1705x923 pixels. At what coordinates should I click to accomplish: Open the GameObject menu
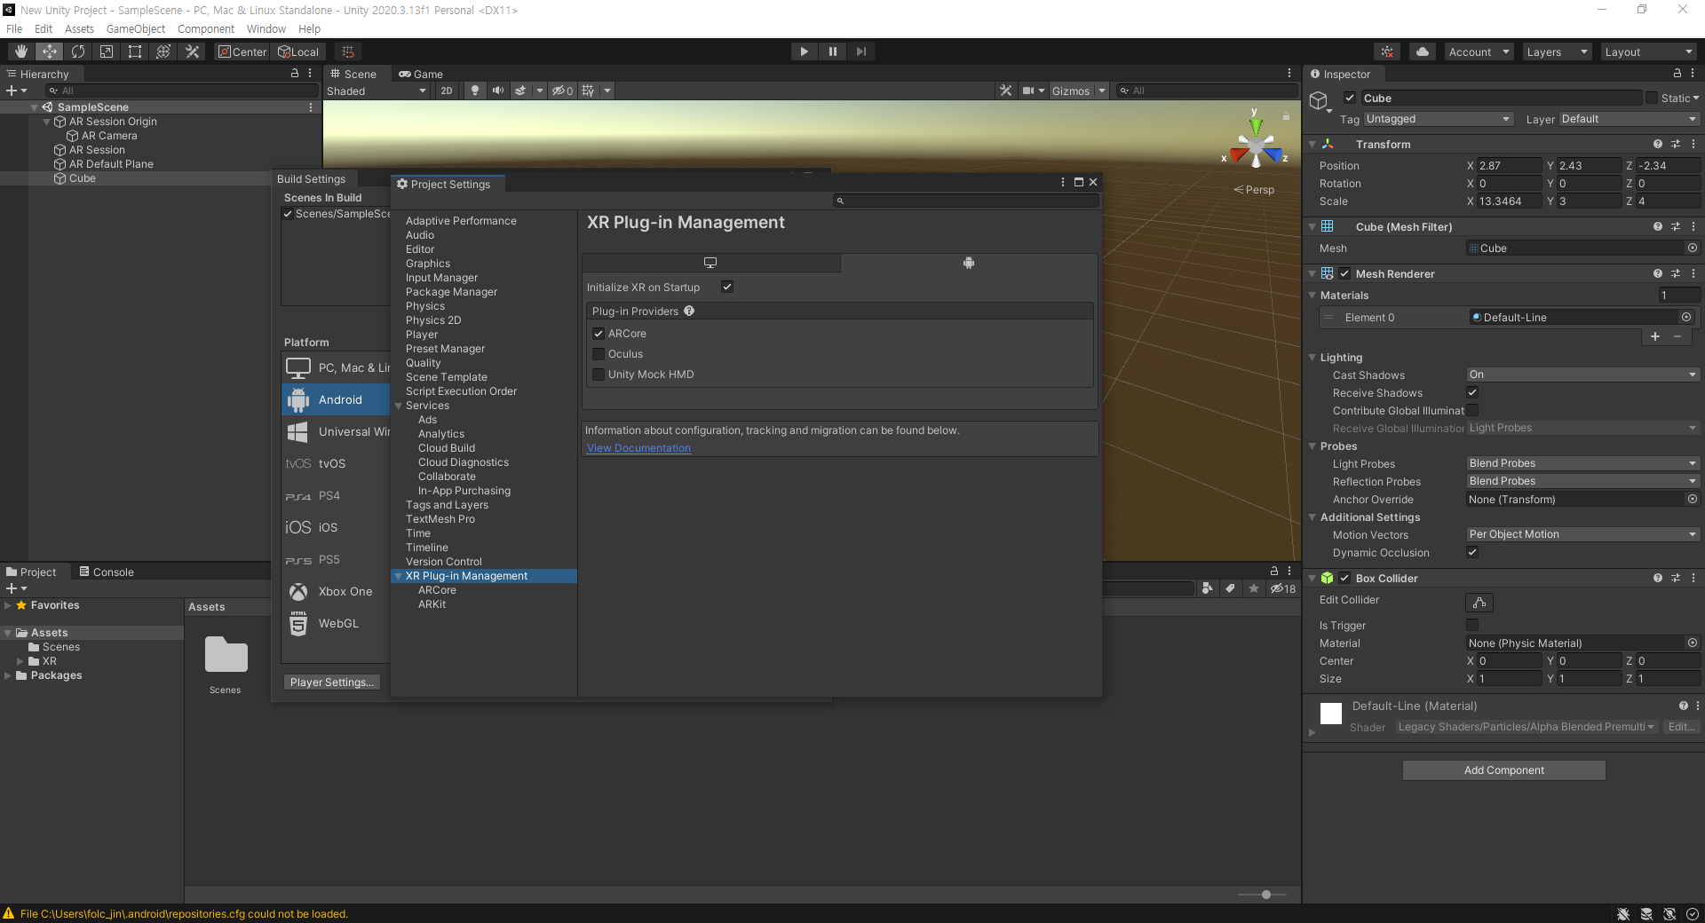(x=135, y=28)
